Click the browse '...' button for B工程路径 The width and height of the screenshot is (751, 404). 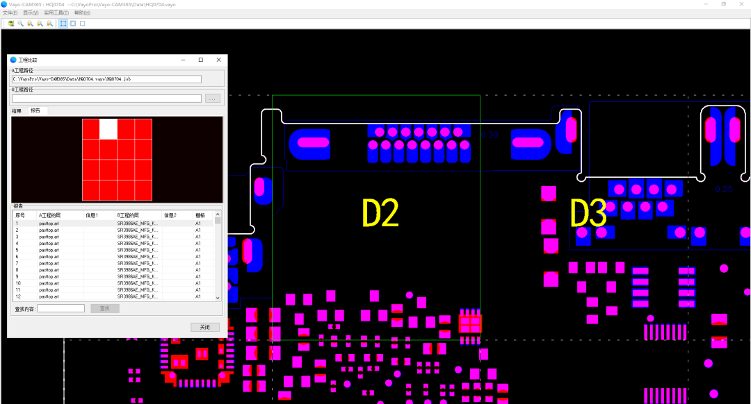pos(213,99)
